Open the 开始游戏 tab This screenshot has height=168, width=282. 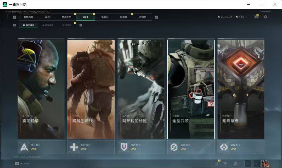click(28, 17)
